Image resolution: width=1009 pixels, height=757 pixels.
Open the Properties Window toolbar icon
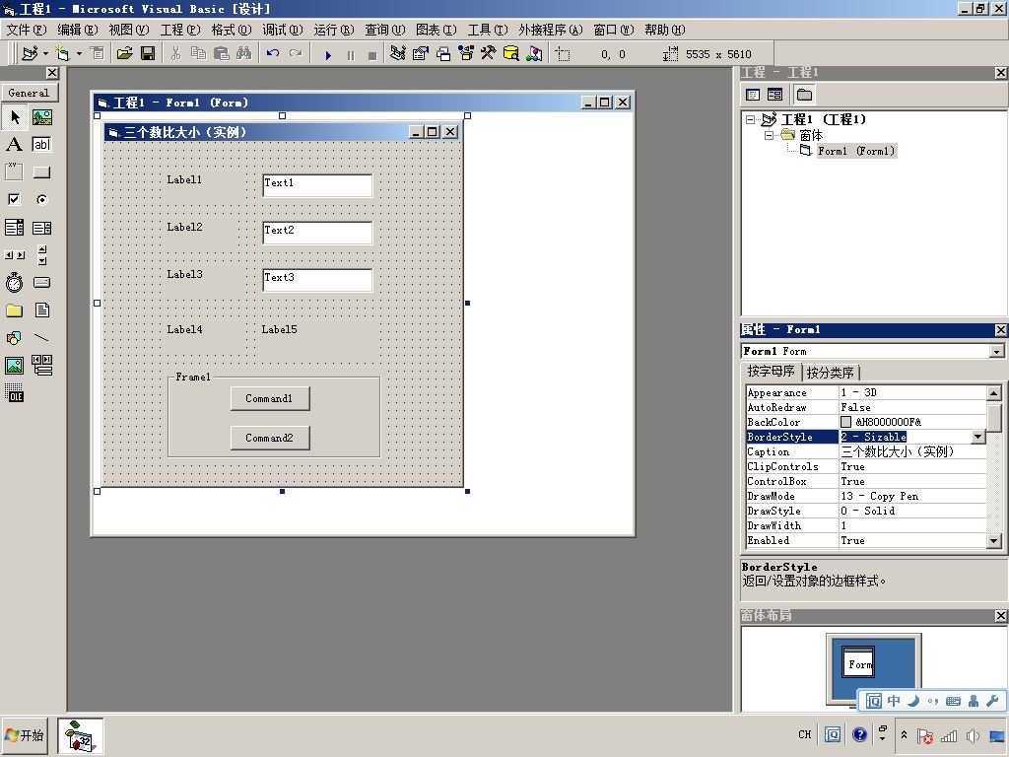tap(420, 54)
